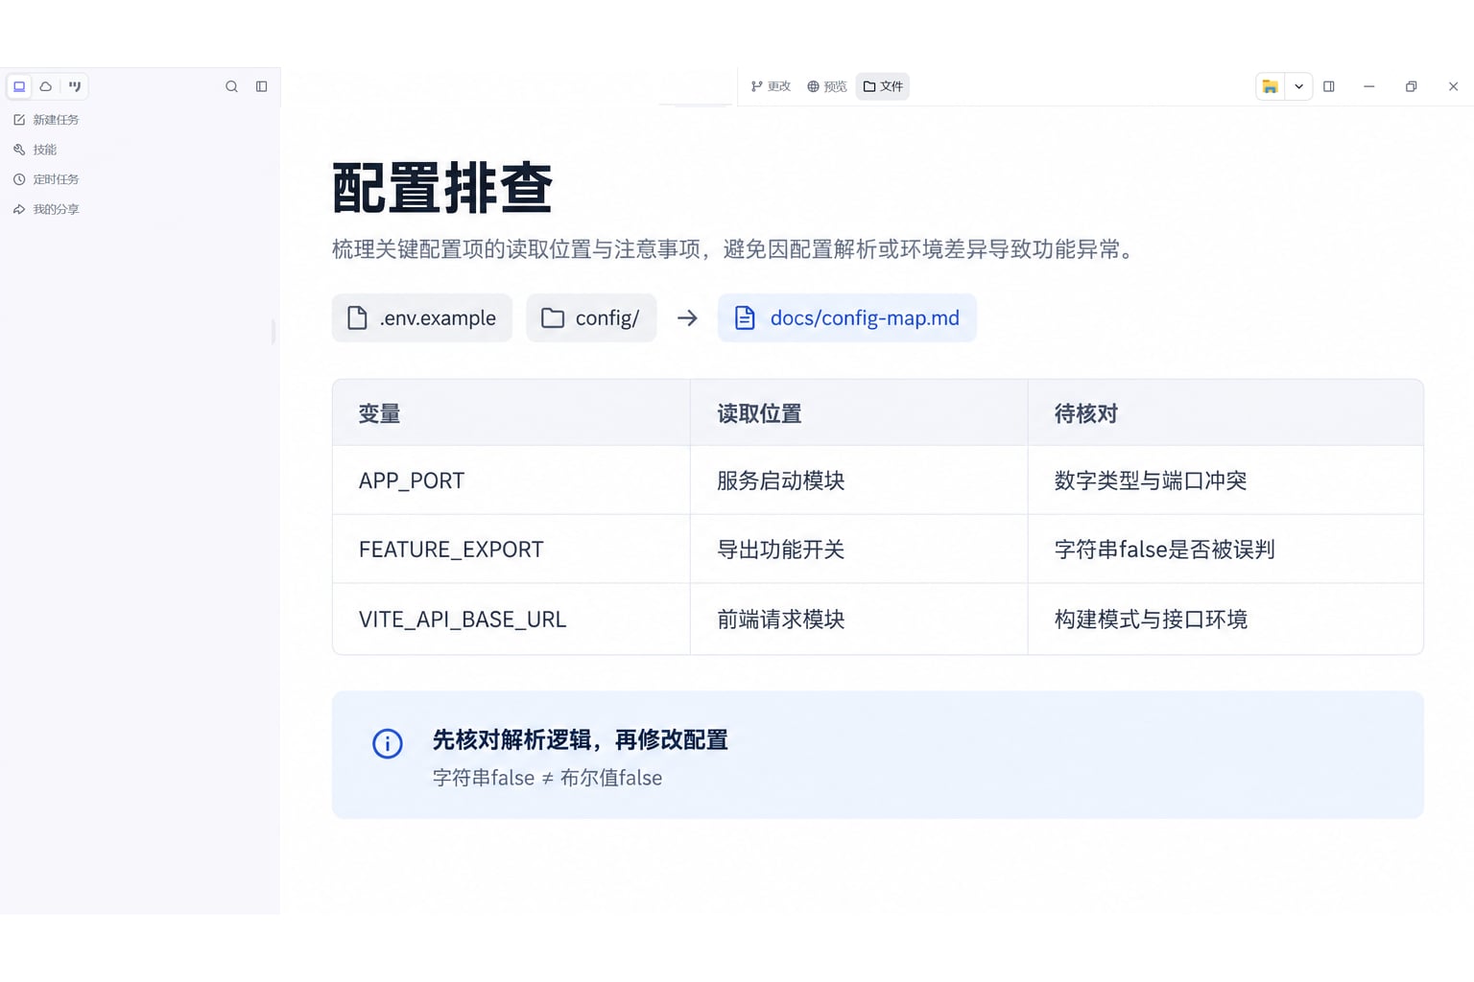
Task: Click the config/ folder chip
Action: [x=591, y=318]
